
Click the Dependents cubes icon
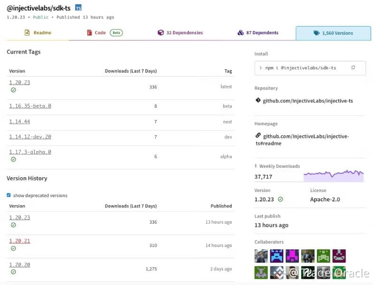(240, 33)
